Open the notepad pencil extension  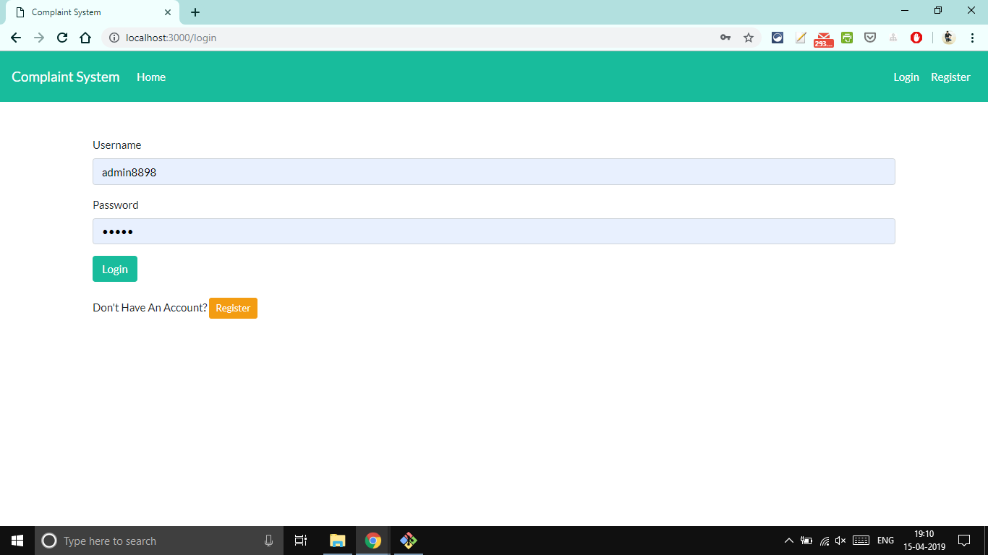(x=801, y=38)
